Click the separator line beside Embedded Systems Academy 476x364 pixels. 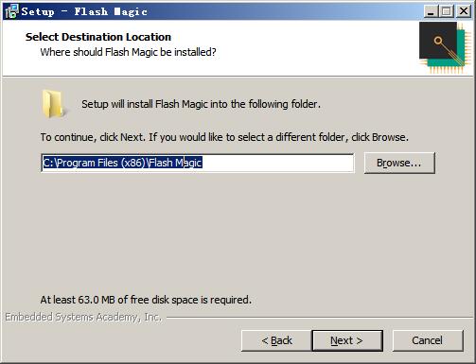tap(319, 318)
